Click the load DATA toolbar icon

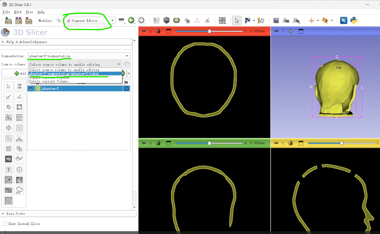pyautogui.click(x=8, y=21)
